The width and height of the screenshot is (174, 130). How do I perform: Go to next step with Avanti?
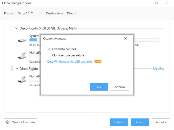(140, 122)
